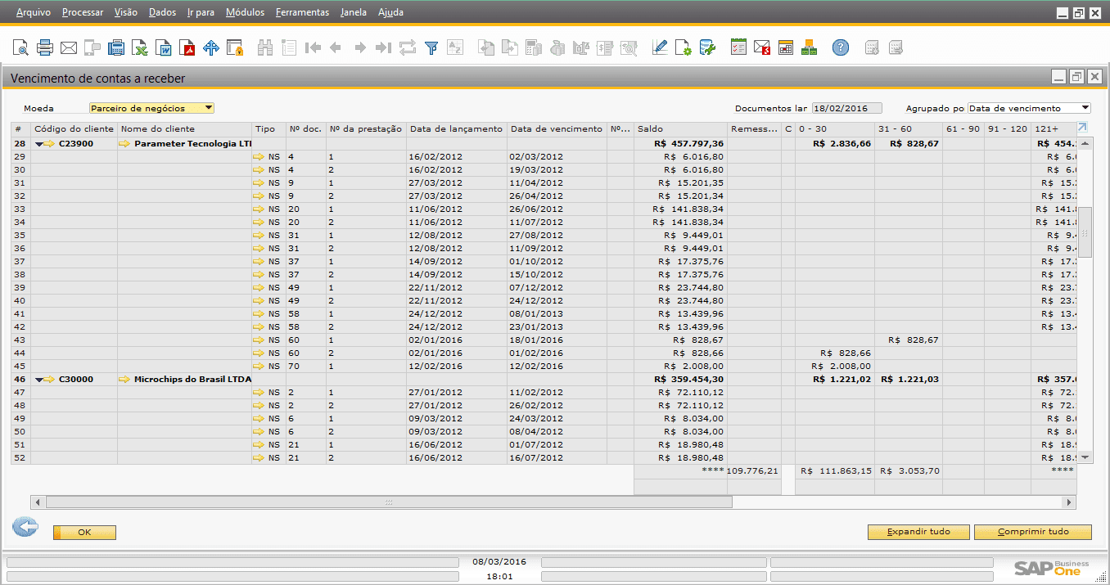
Task: Jump to the last data record
Action: pyautogui.click(x=383, y=47)
